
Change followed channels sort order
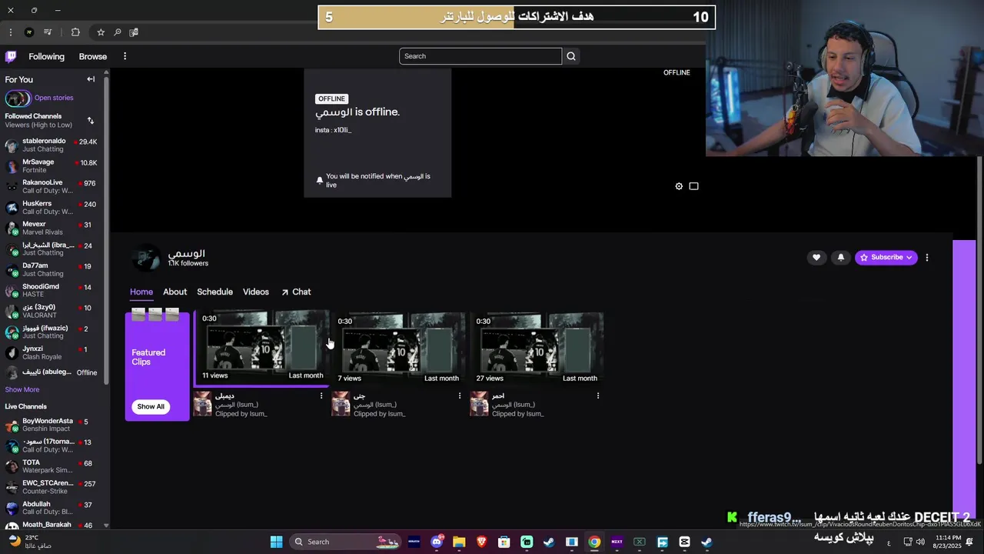click(x=91, y=121)
